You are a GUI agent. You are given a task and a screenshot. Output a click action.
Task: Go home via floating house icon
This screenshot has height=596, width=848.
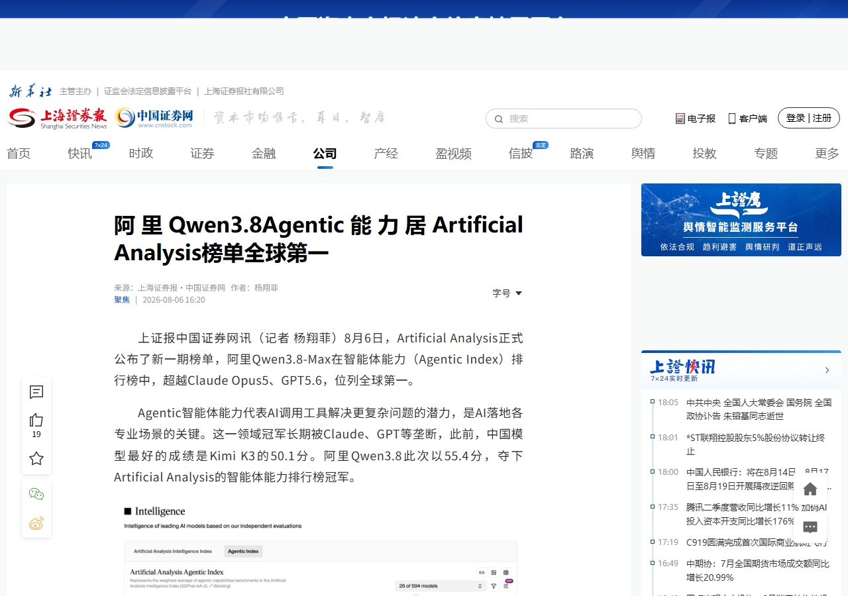(x=810, y=489)
